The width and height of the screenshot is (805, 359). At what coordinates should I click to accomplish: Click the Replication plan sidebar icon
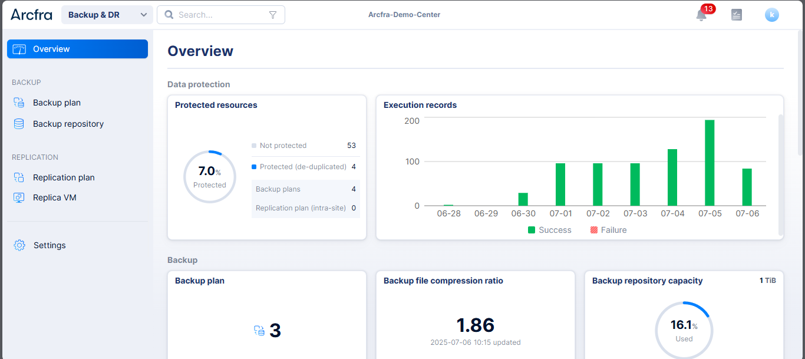(x=19, y=177)
